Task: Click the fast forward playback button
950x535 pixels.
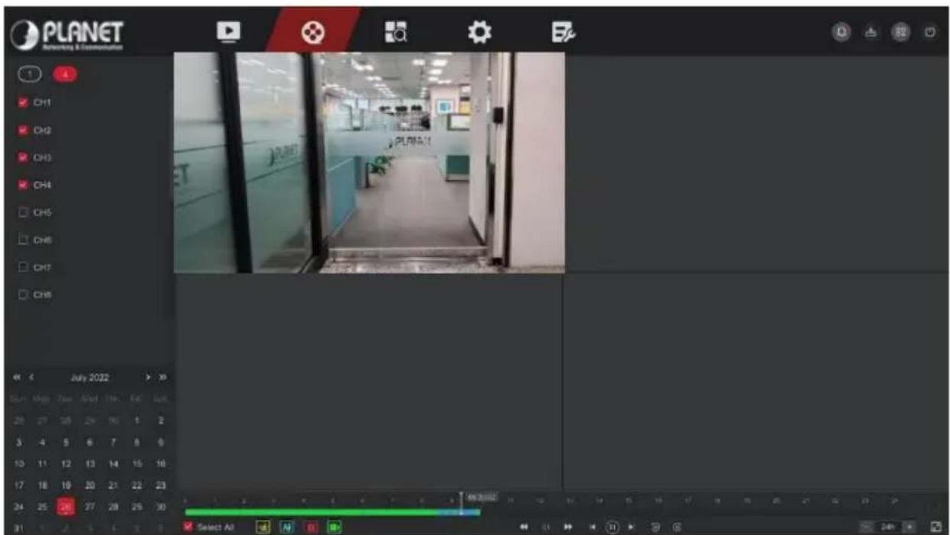Action: [x=568, y=527]
